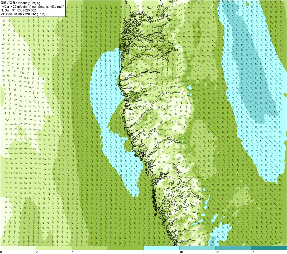This screenshot has height=254, width=287.
Task: Click the legend scale label '2'
Action: (37, 252)
